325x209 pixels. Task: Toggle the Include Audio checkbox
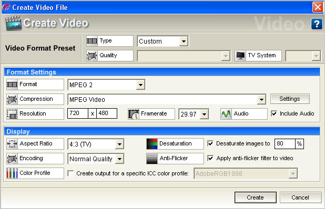coord(274,113)
